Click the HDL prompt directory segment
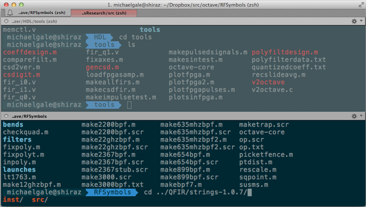The width and height of the screenshot is (366, 207). 100,37
